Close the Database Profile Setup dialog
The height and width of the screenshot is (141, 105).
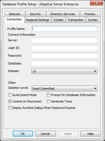coord(96,3)
